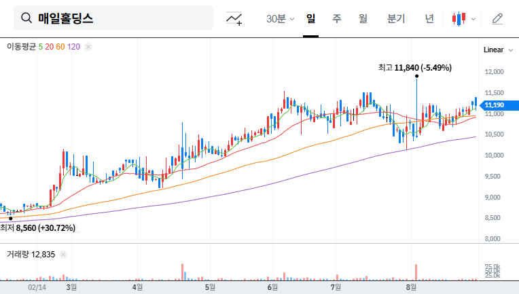Click the 8,000 price axis label

tap(494, 239)
